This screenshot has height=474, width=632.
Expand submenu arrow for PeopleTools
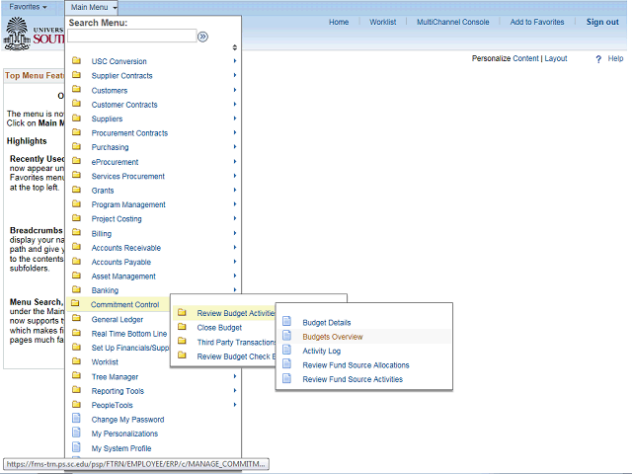pyautogui.click(x=235, y=405)
